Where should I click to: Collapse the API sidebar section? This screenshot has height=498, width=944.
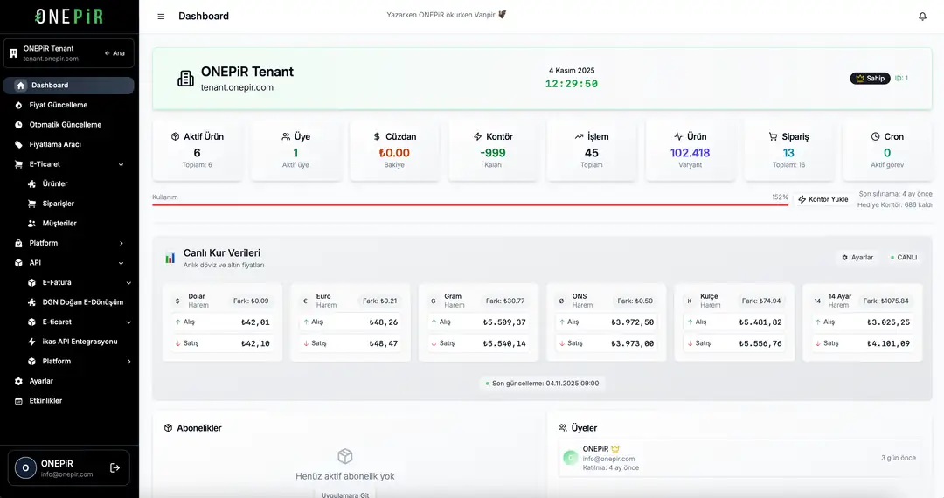click(121, 263)
